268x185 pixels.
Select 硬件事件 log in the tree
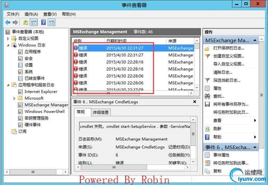click(33, 125)
